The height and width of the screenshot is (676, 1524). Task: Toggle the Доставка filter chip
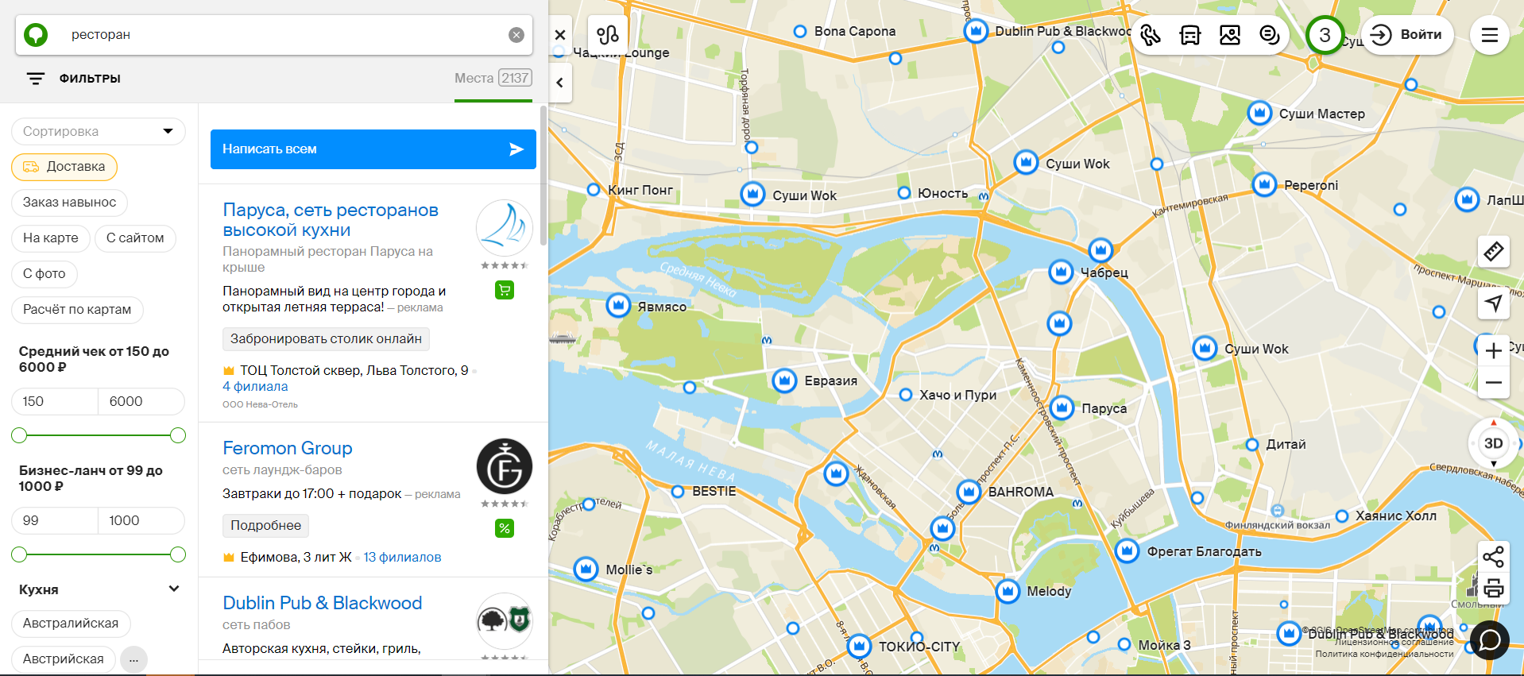coord(64,167)
